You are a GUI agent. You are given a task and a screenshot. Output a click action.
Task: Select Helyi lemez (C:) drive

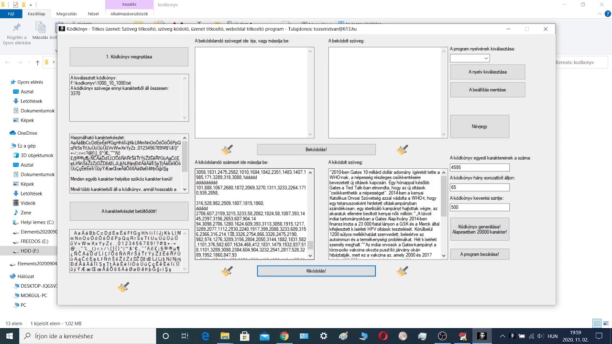[37, 222]
